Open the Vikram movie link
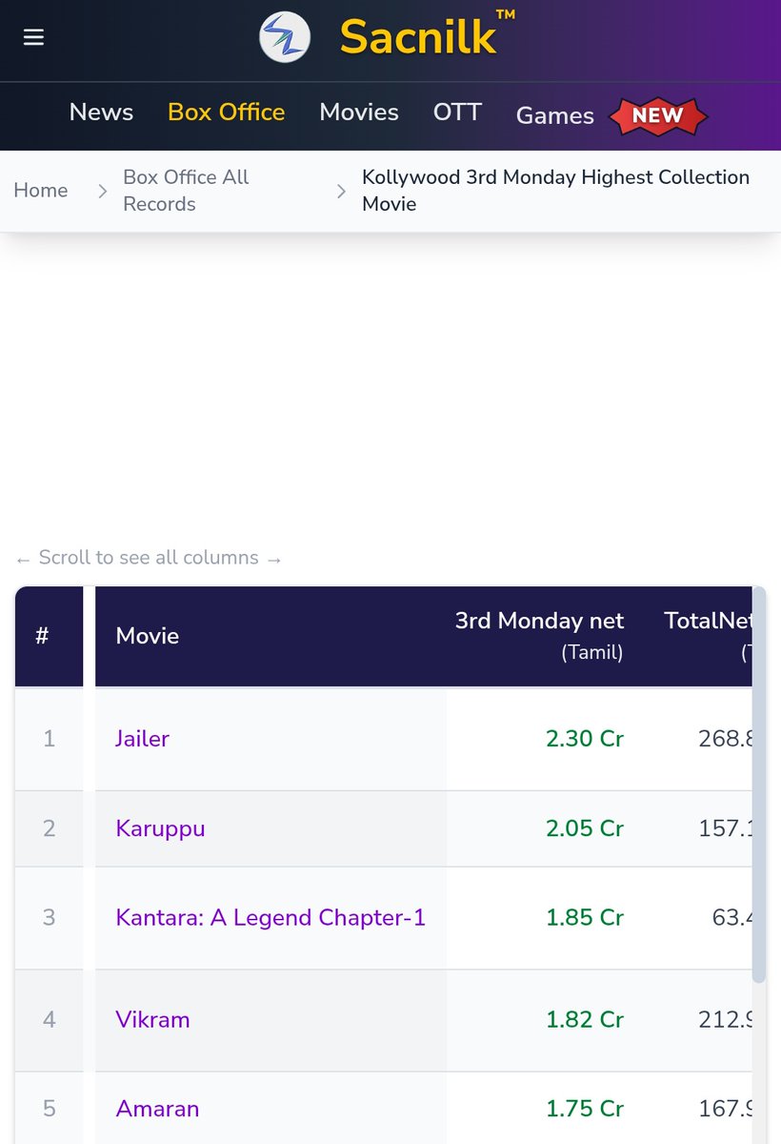 pos(152,1020)
